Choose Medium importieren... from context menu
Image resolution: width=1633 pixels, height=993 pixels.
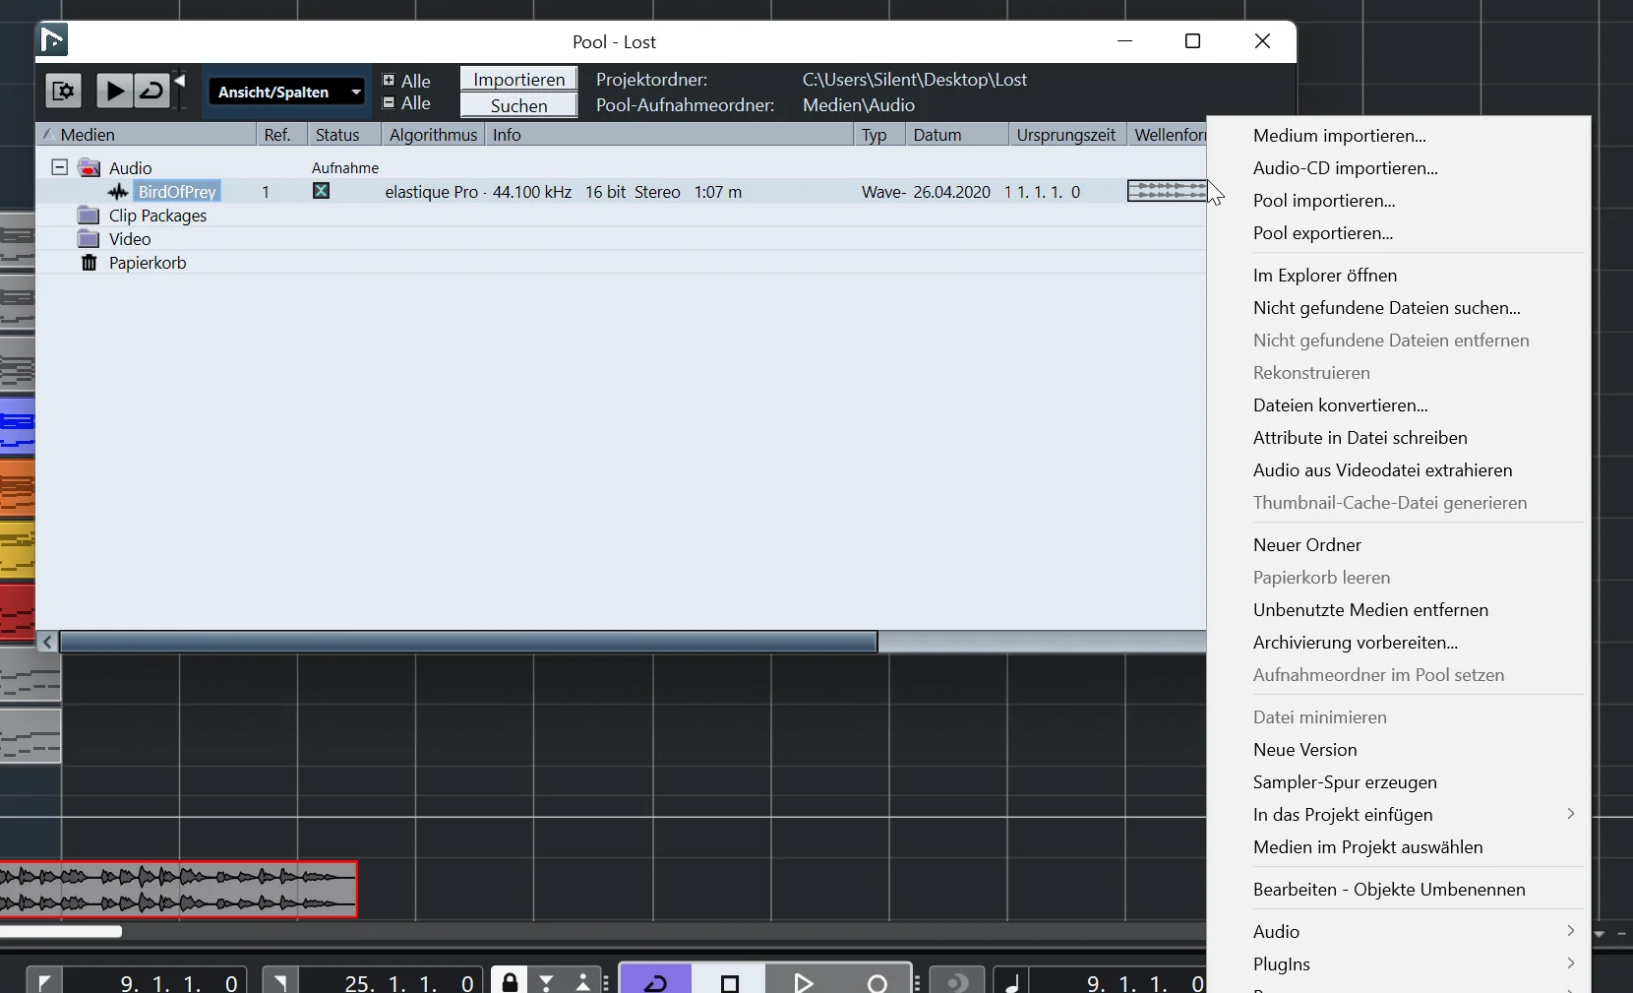[1339, 136]
